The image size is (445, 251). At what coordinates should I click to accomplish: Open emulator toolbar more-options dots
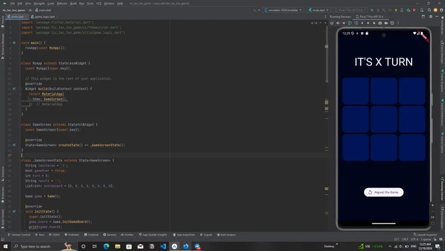(x=398, y=23)
